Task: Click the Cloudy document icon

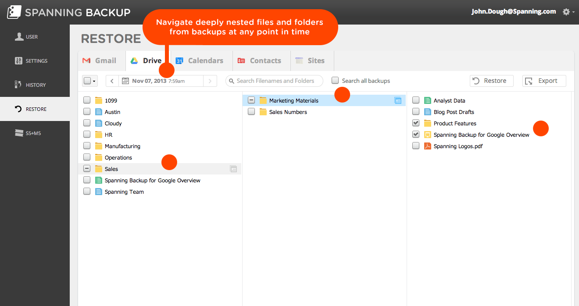Action: (x=99, y=123)
